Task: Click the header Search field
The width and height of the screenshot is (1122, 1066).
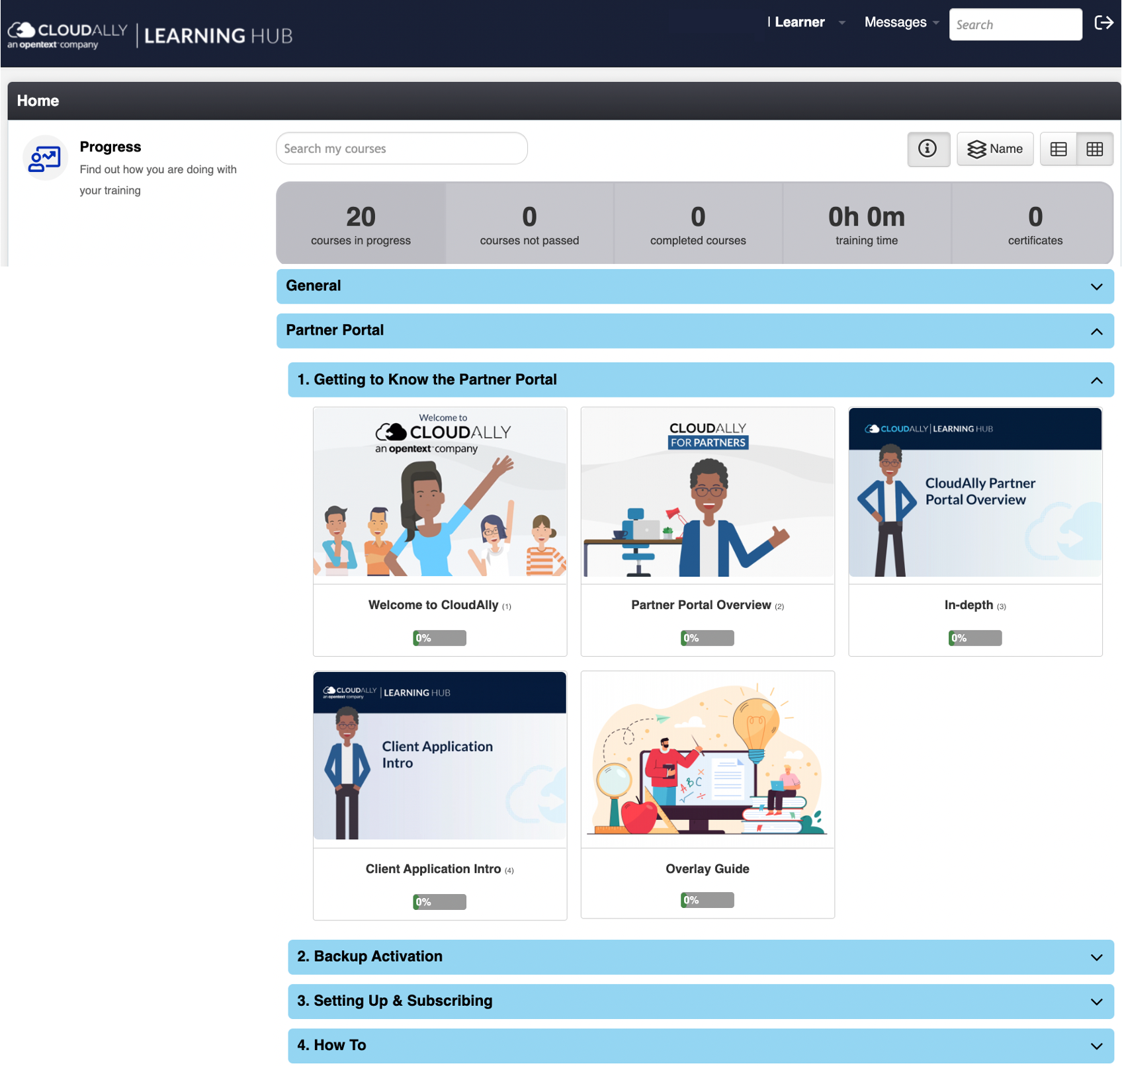Action: (x=1015, y=24)
